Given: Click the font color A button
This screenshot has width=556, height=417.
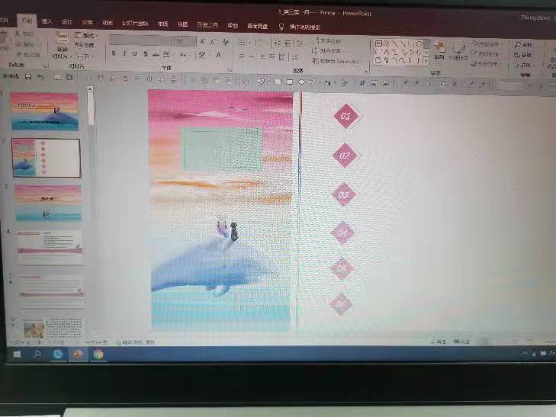Looking at the screenshot, I should pos(220,55).
